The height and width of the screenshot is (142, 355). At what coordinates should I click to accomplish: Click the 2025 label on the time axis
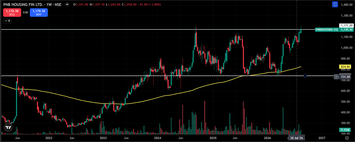(213, 138)
